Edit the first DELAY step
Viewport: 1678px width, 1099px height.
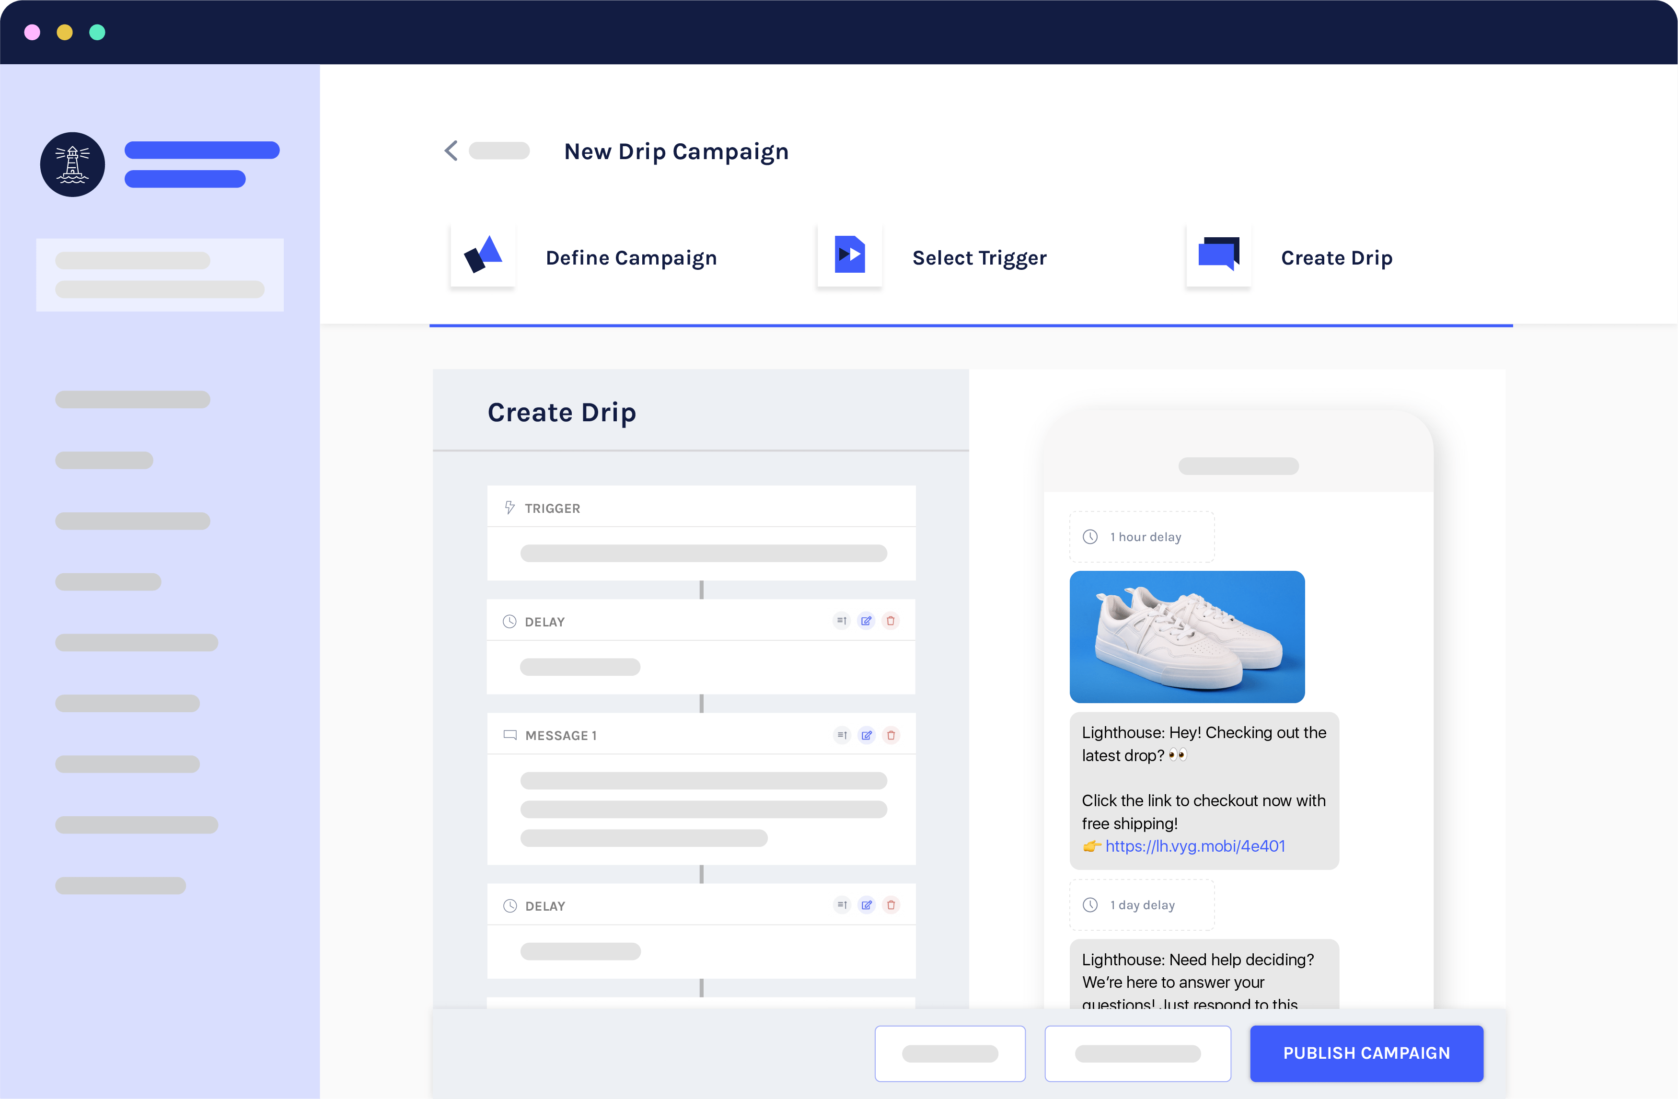(x=867, y=621)
